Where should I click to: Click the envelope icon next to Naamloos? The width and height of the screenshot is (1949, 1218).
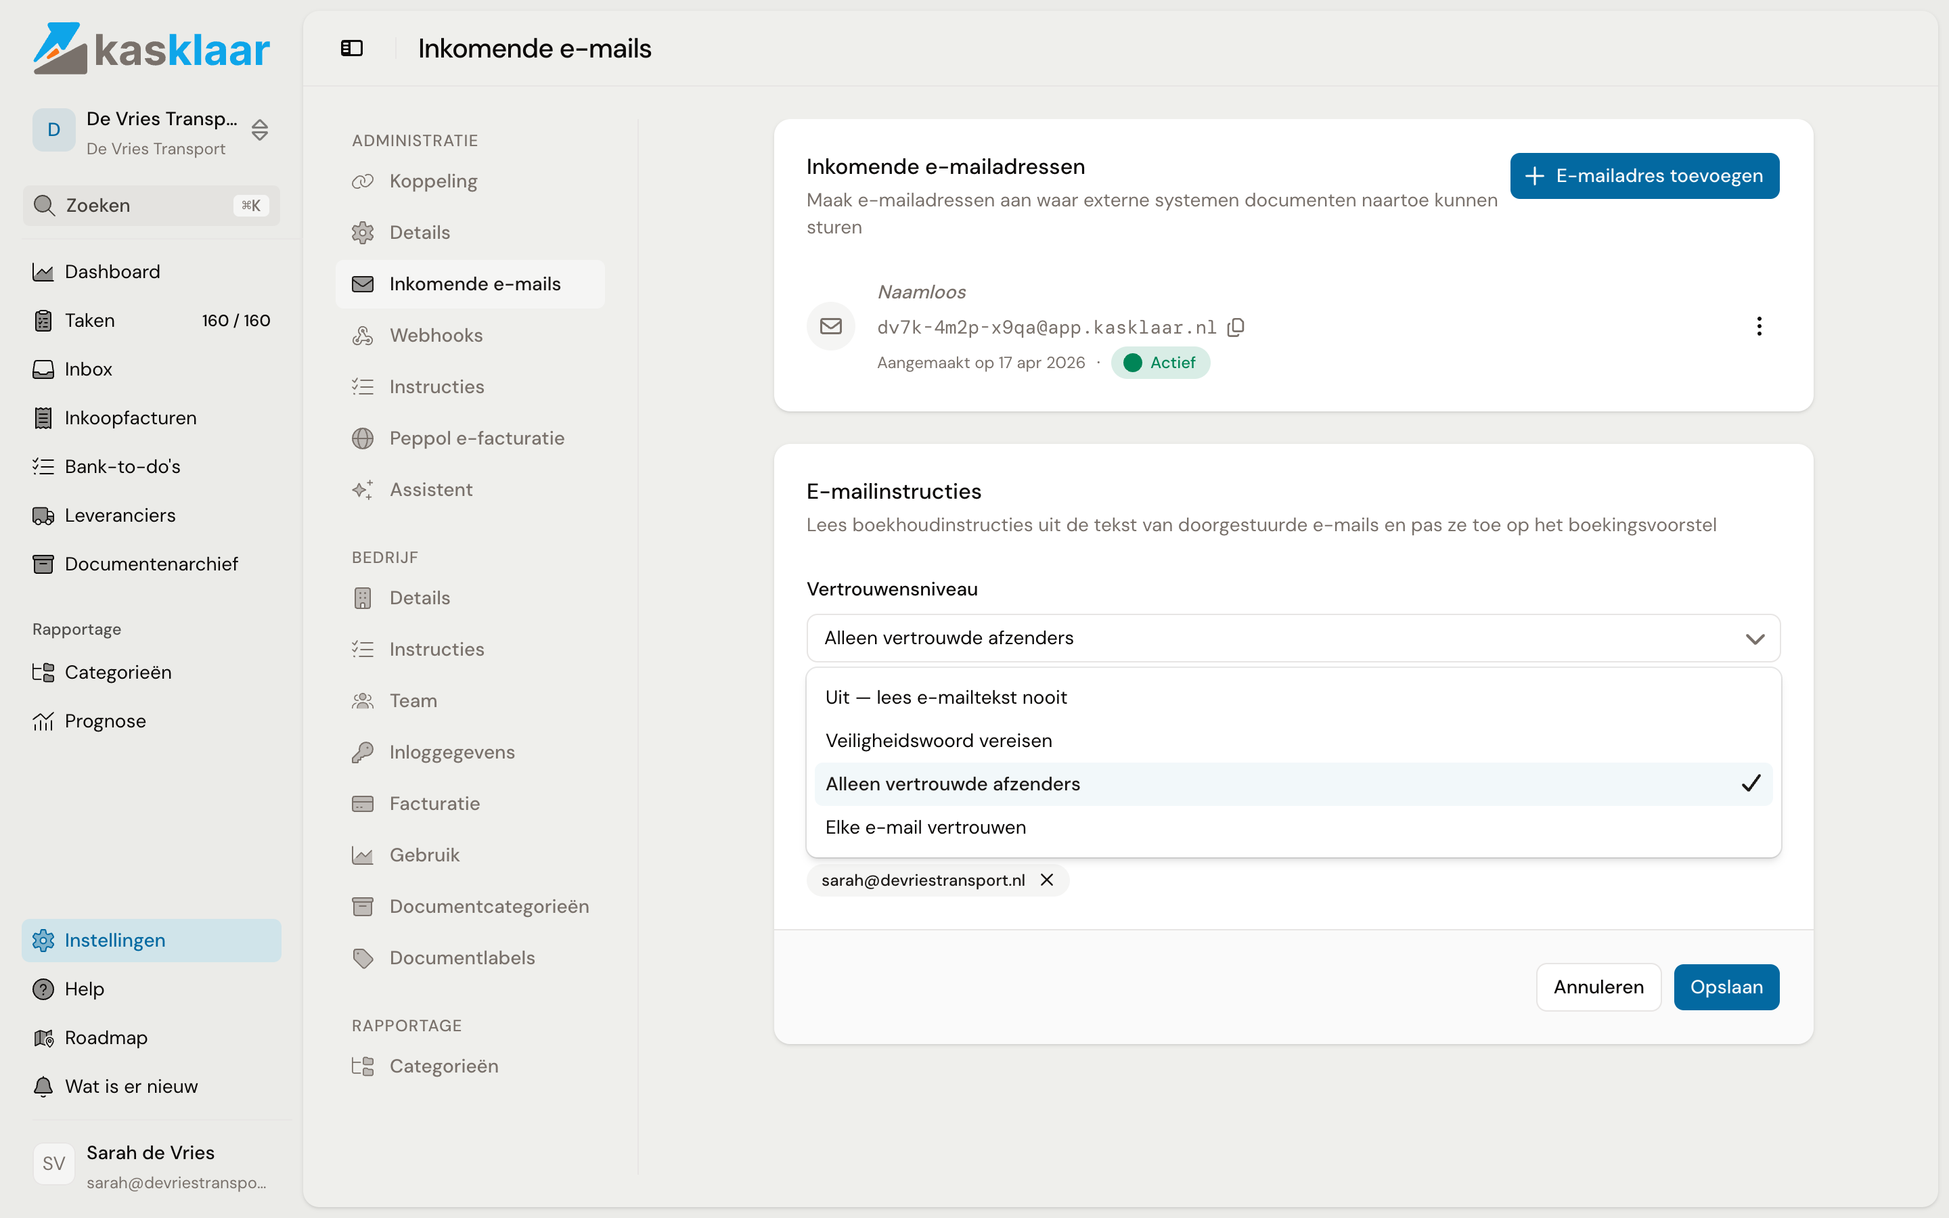(830, 326)
